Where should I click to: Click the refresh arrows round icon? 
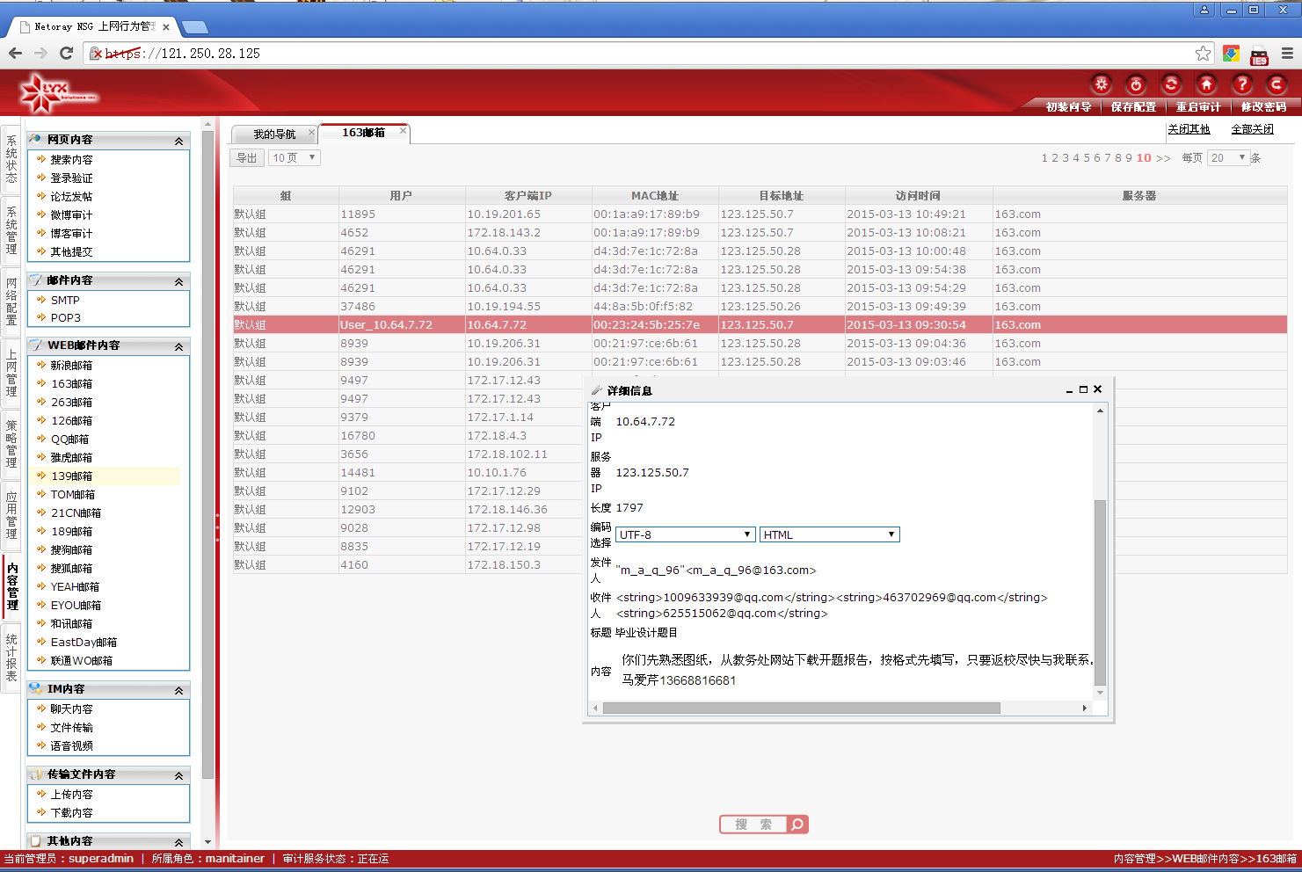[1171, 84]
